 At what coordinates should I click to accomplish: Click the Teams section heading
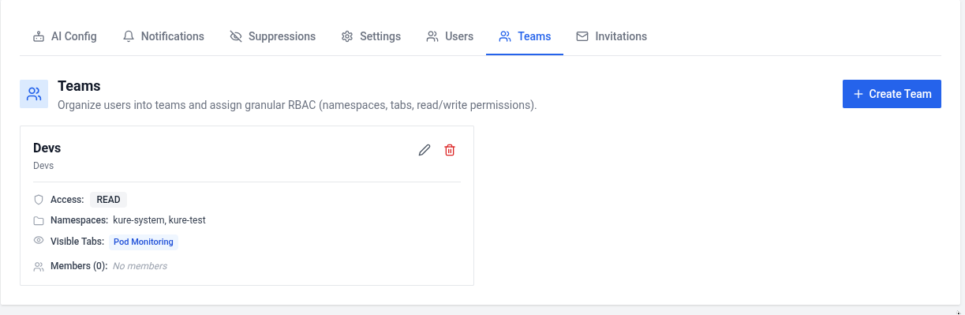pos(79,86)
